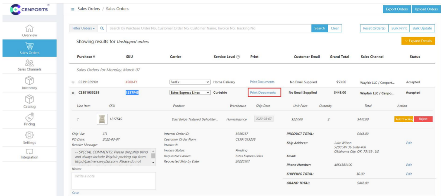This screenshot has width=444, height=196.
Task: Expand order CS391069901 details
Action: click(x=73, y=82)
